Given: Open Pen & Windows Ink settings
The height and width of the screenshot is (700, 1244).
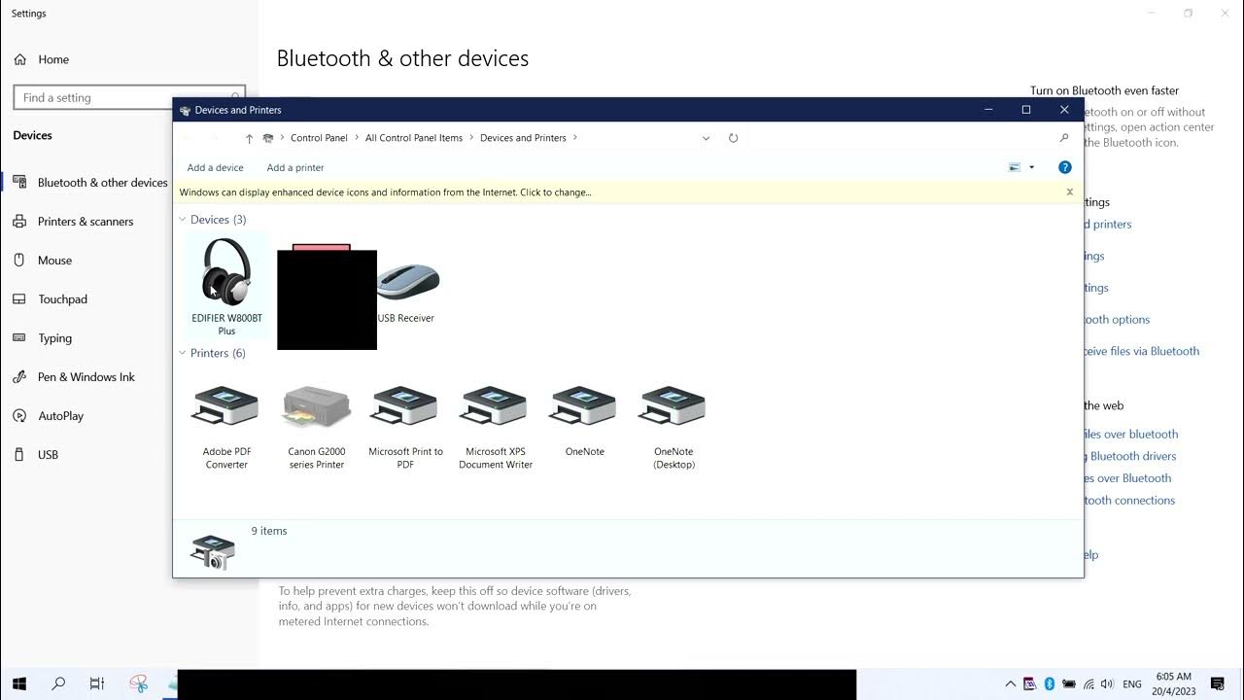Looking at the screenshot, I should point(86,377).
